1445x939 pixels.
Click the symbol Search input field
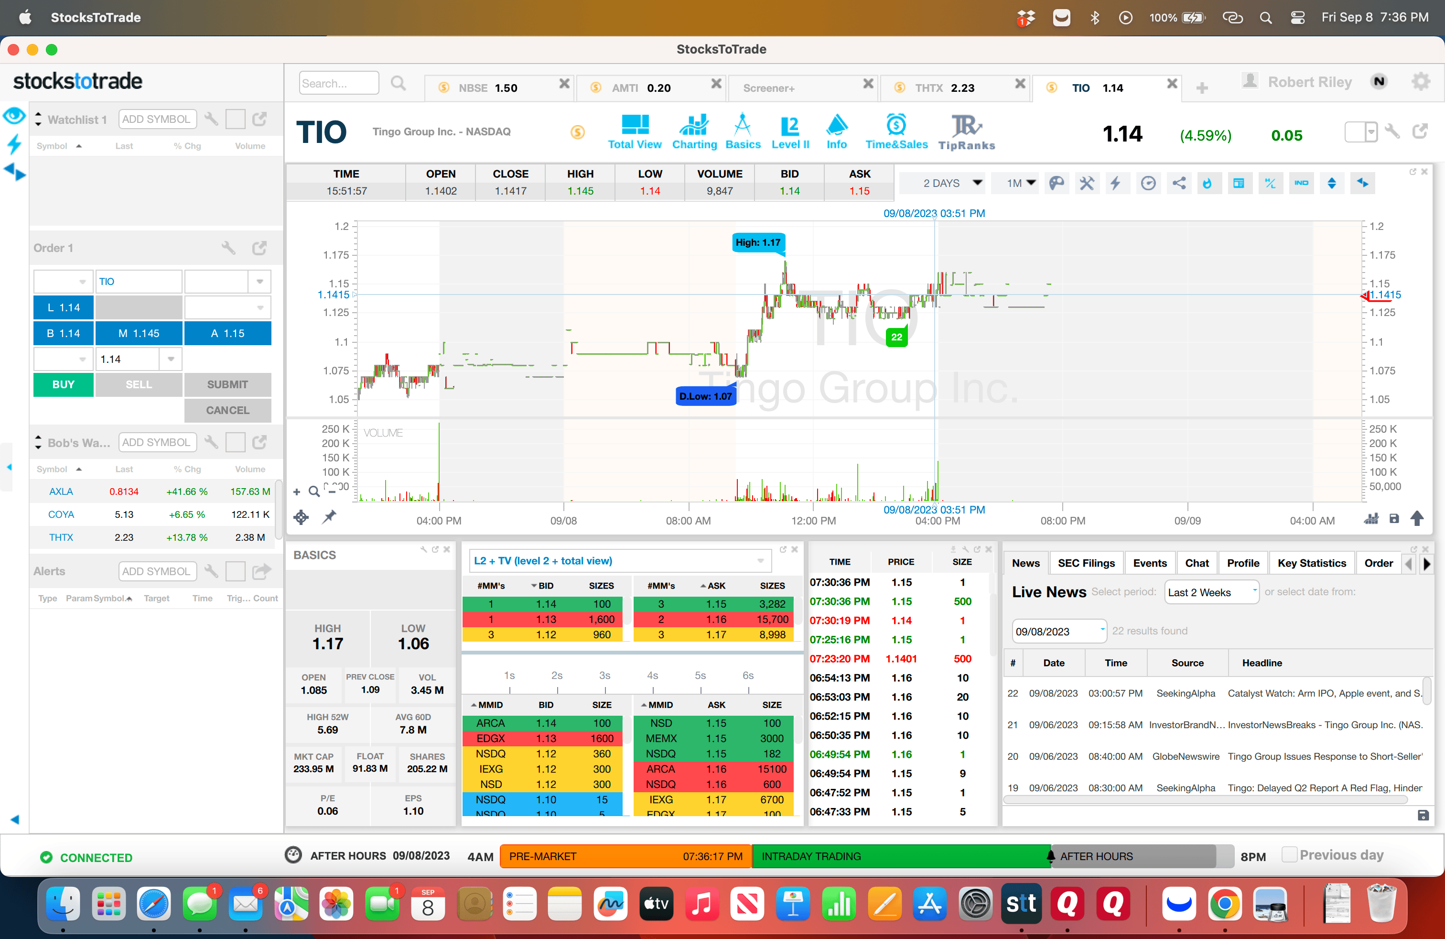pos(338,83)
